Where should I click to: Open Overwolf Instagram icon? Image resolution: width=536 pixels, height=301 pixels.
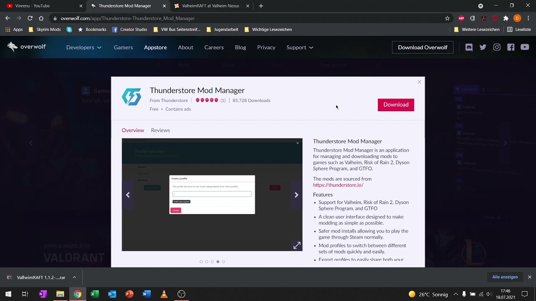point(497,47)
